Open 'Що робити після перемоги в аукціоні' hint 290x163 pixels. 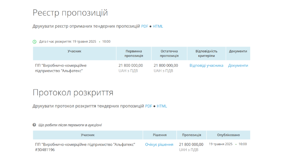pyautogui.click(x=70, y=125)
